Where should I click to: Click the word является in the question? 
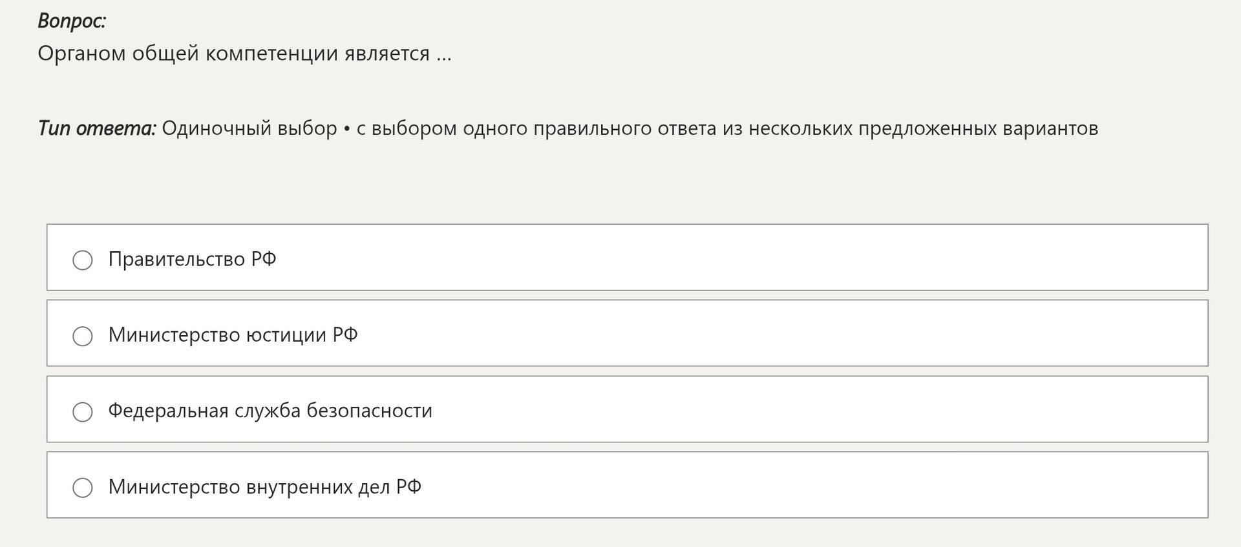[387, 54]
